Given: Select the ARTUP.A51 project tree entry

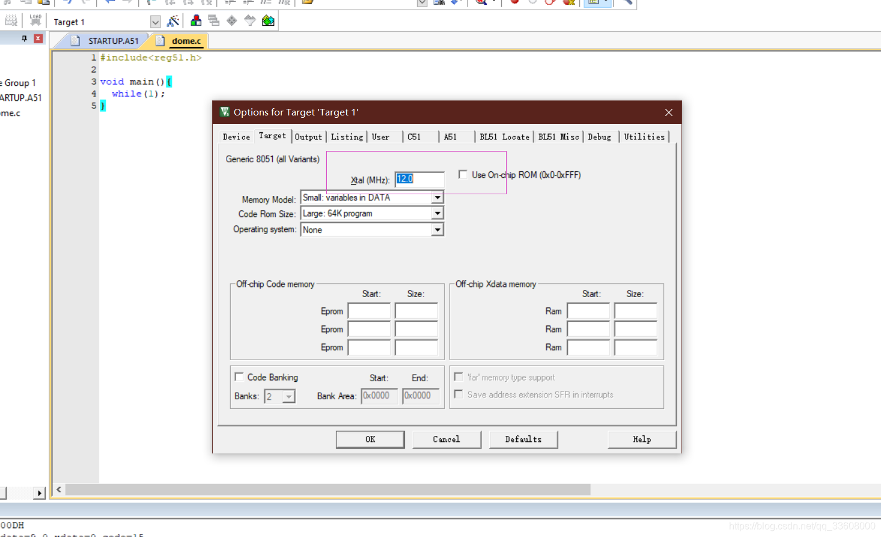Looking at the screenshot, I should tap(20, 97).
